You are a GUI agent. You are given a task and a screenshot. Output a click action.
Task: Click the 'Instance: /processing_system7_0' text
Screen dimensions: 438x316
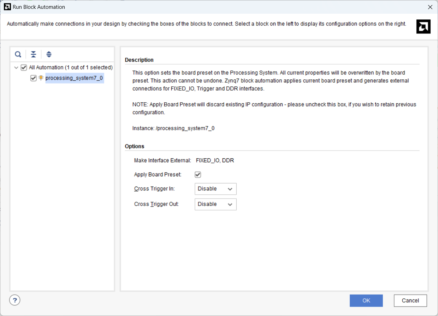pyautogui.click(x=173, y=128)
